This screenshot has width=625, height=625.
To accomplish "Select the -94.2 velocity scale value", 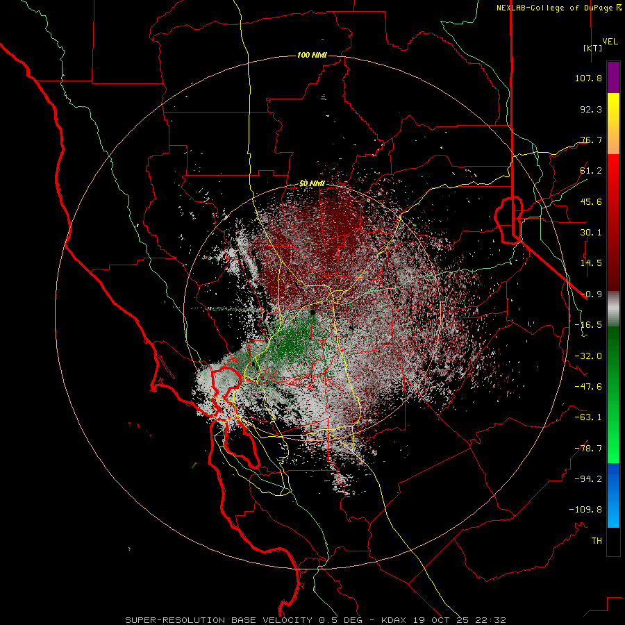I will coord(588,479).
